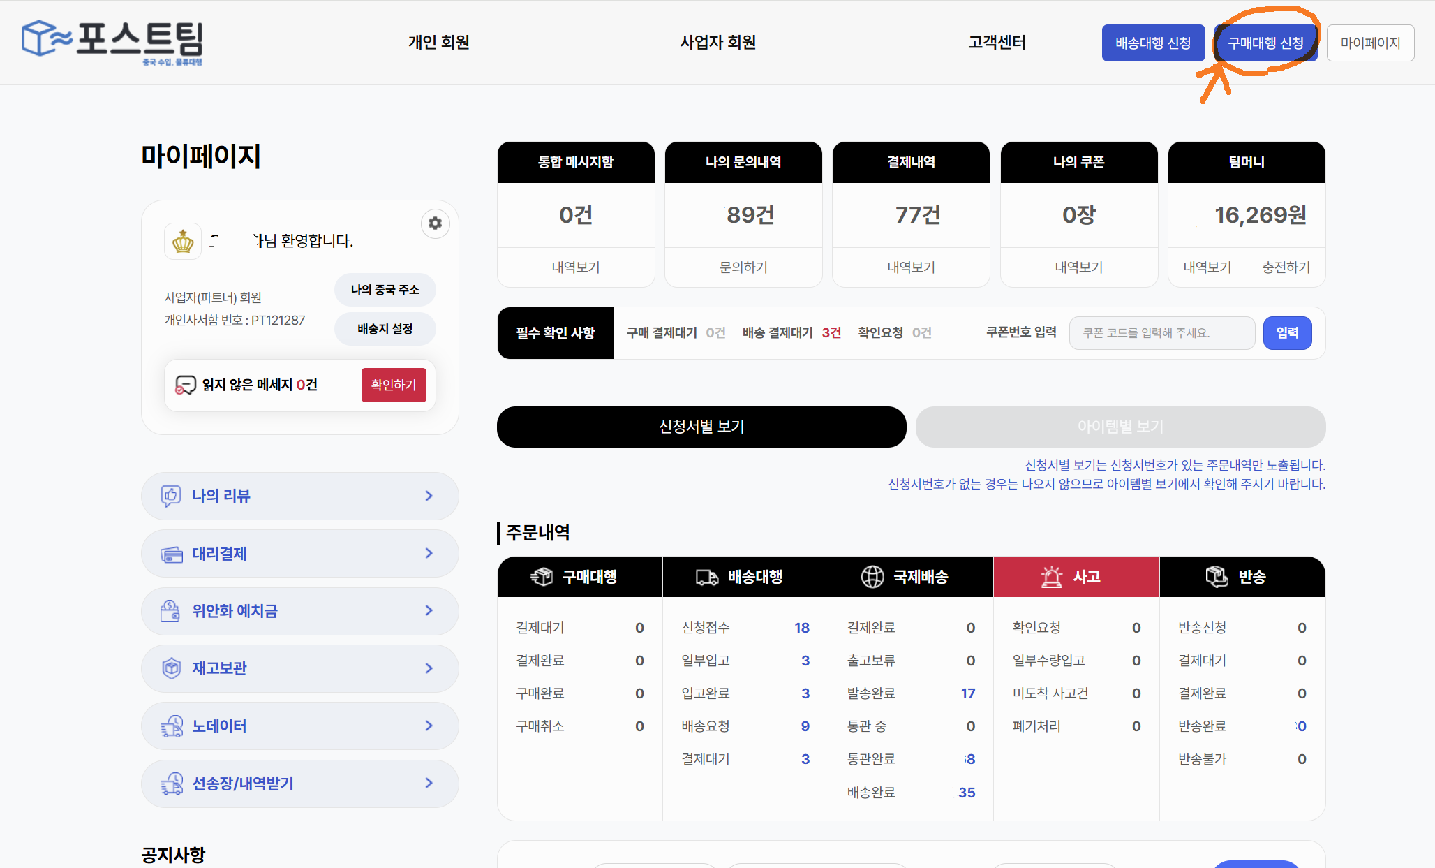Switch to 아이템별 보기 view
The width and height of the screenshot is (1435, 868).
coord(1120,427)
